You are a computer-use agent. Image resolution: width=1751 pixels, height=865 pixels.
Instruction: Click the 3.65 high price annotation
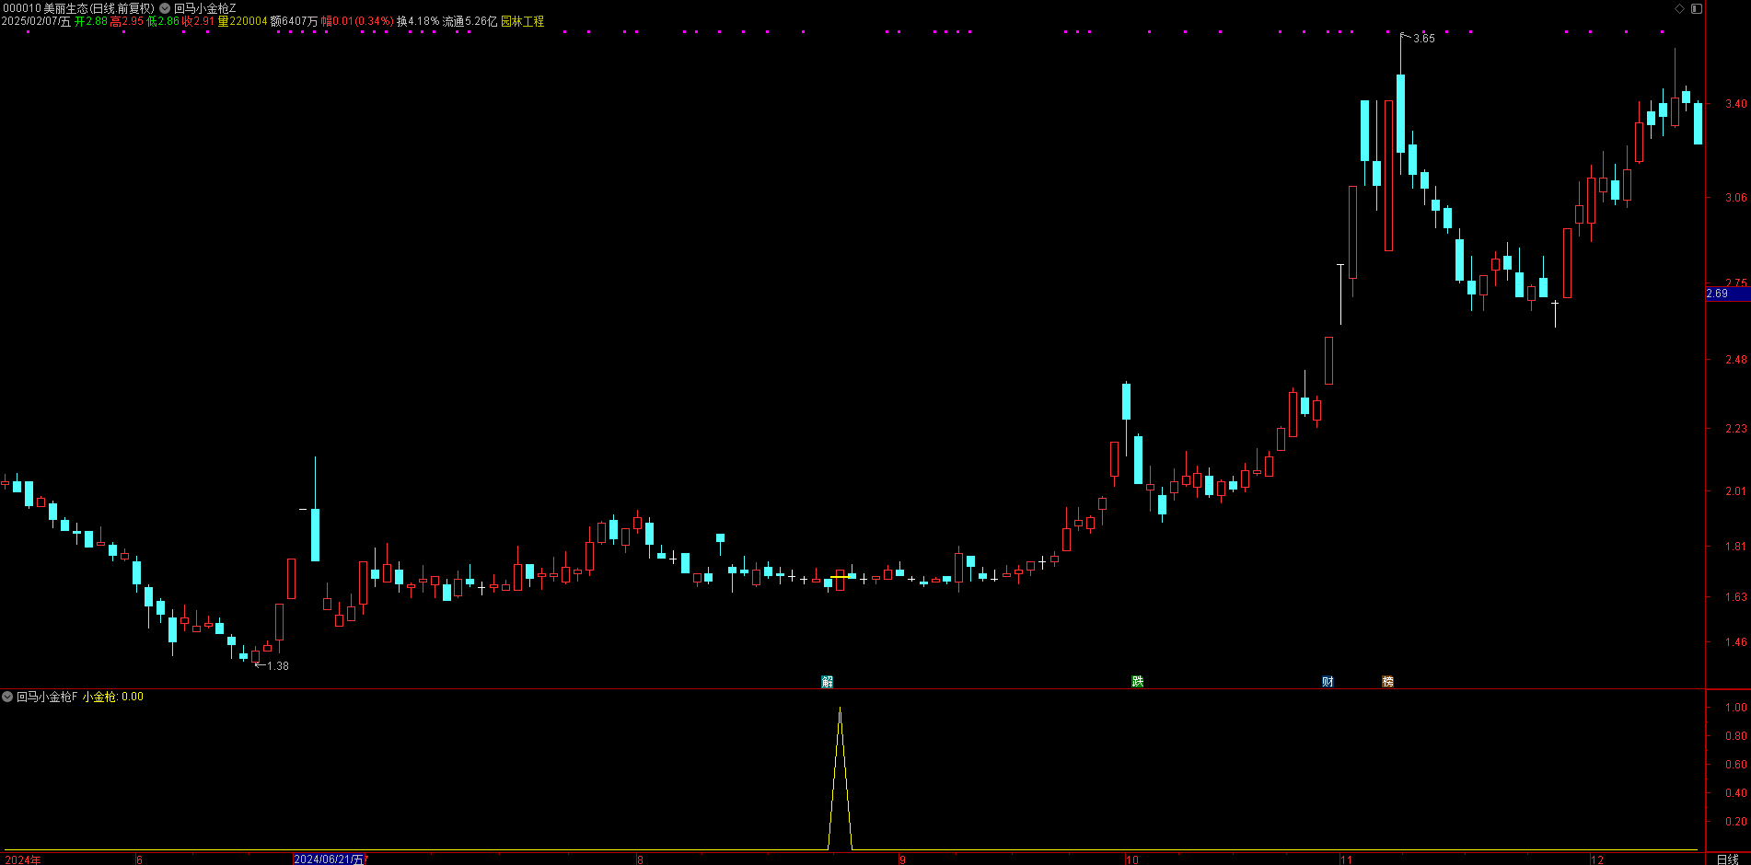[1423, 39]
